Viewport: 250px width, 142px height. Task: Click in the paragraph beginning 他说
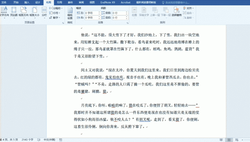click(x=137, y=45)
